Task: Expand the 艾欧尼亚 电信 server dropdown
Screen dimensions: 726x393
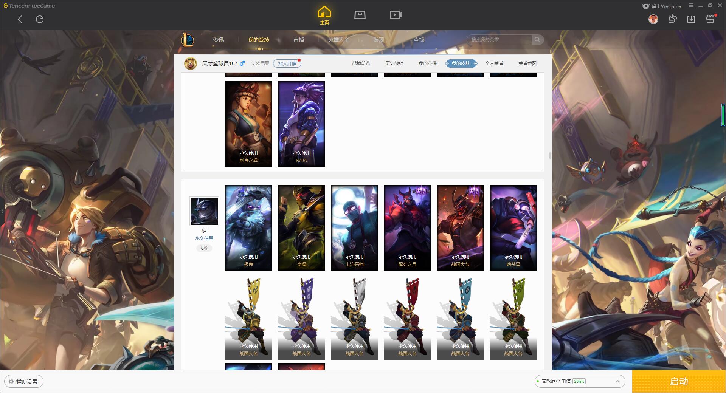Action: tap(580, 381)
